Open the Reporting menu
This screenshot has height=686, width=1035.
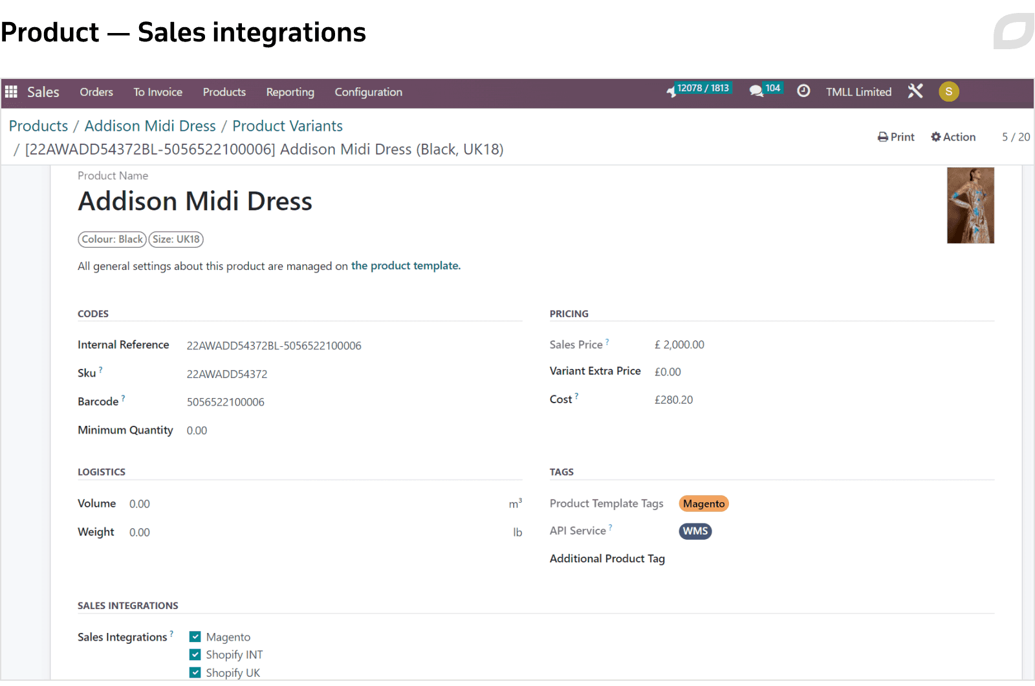(290, 92)
